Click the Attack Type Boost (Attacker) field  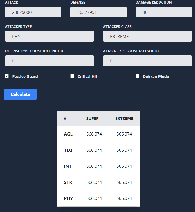(x=147, y=61)
